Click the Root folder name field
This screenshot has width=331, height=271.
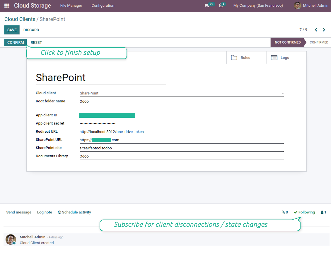point(182,101)
